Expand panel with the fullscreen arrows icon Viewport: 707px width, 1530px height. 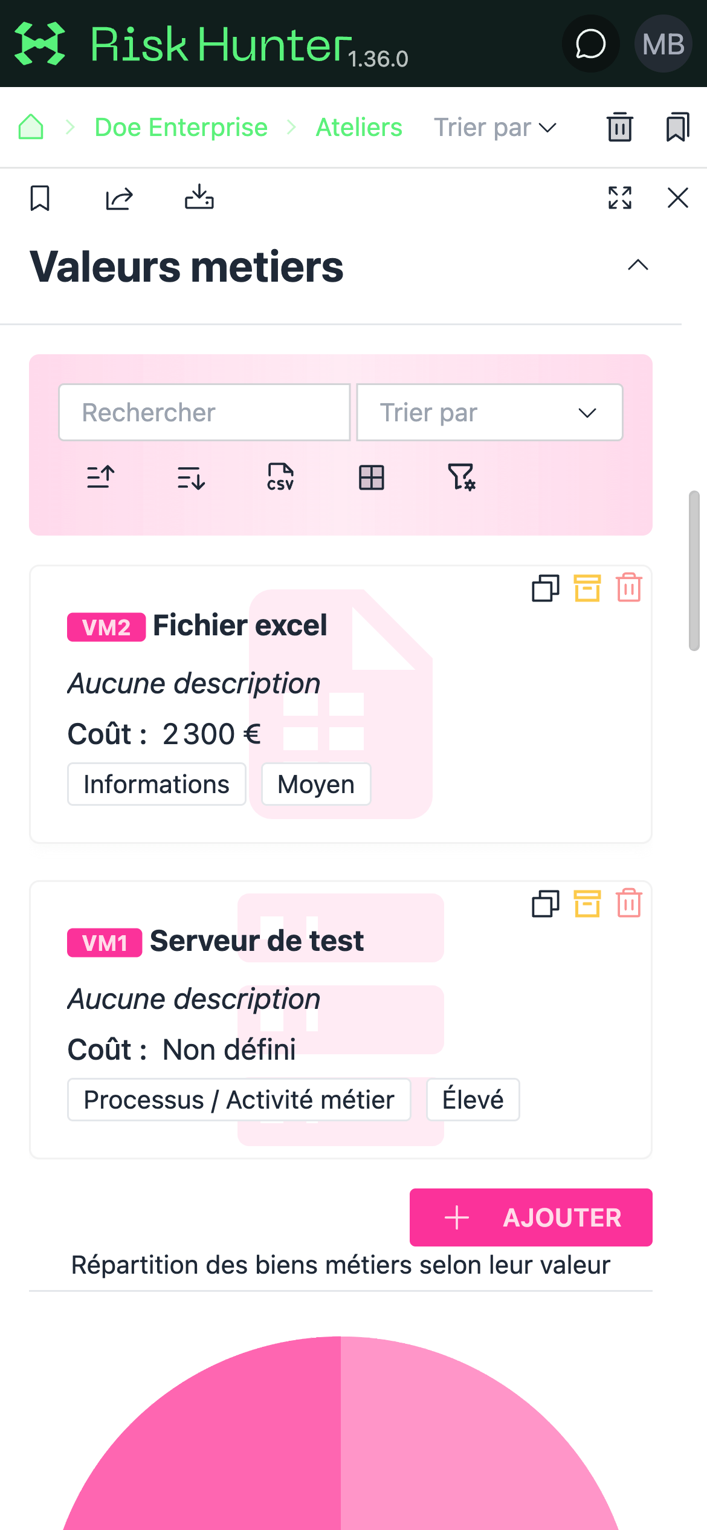620,198
